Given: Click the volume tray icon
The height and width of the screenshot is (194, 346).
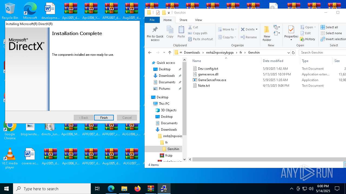Looking at the screenshot, I should click(311, 189).
